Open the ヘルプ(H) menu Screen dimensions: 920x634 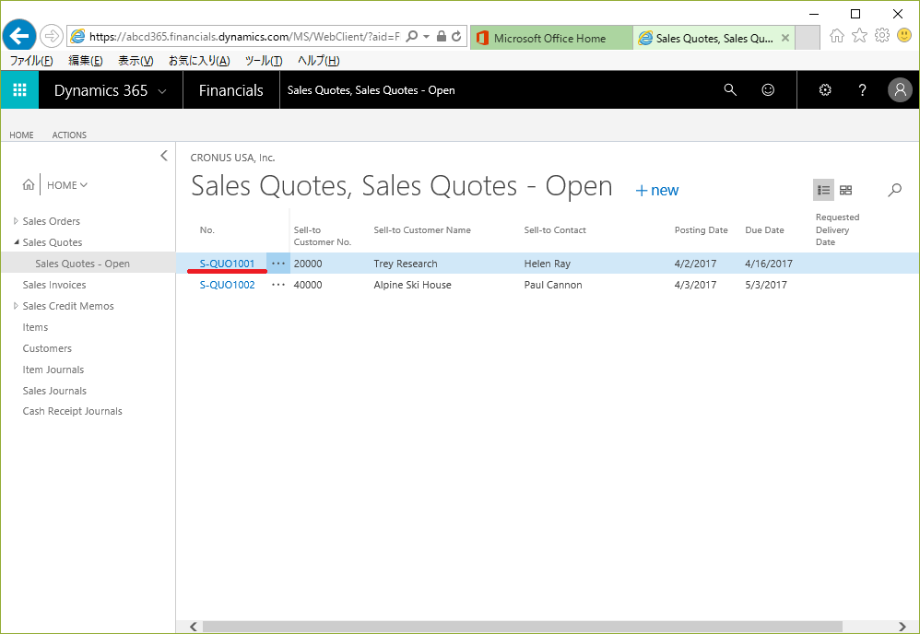[x=319, y=61]
